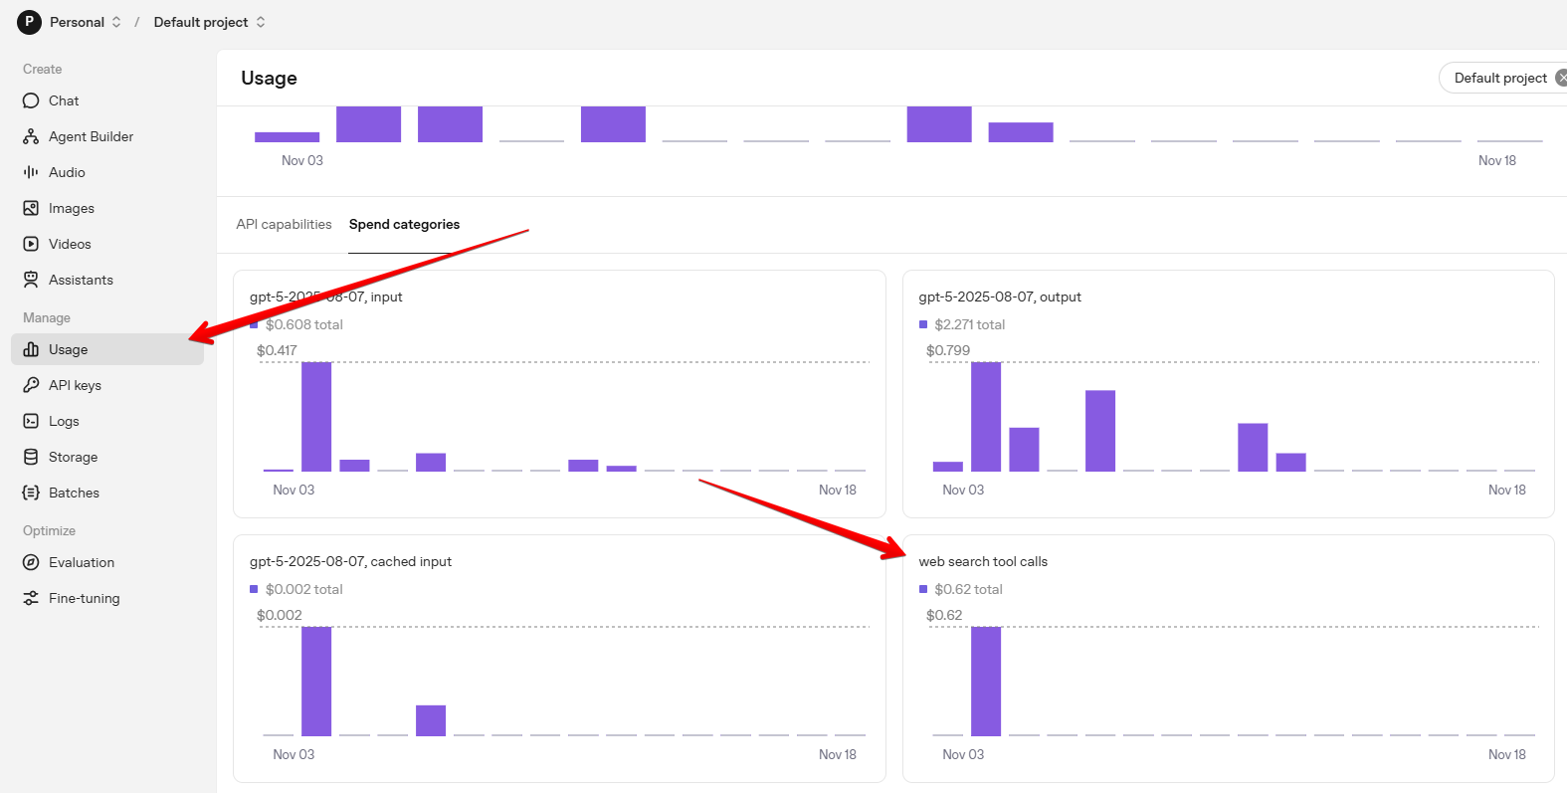Open the Personal organization switcher chevron
Screen dimensions: 1567x793
[116, 22]
